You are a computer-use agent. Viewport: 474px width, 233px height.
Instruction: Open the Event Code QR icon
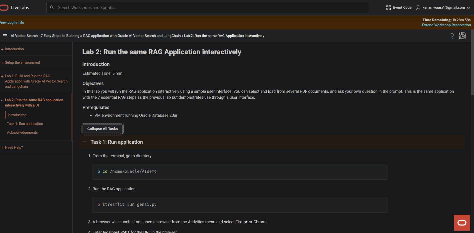(x=388, y=7)
